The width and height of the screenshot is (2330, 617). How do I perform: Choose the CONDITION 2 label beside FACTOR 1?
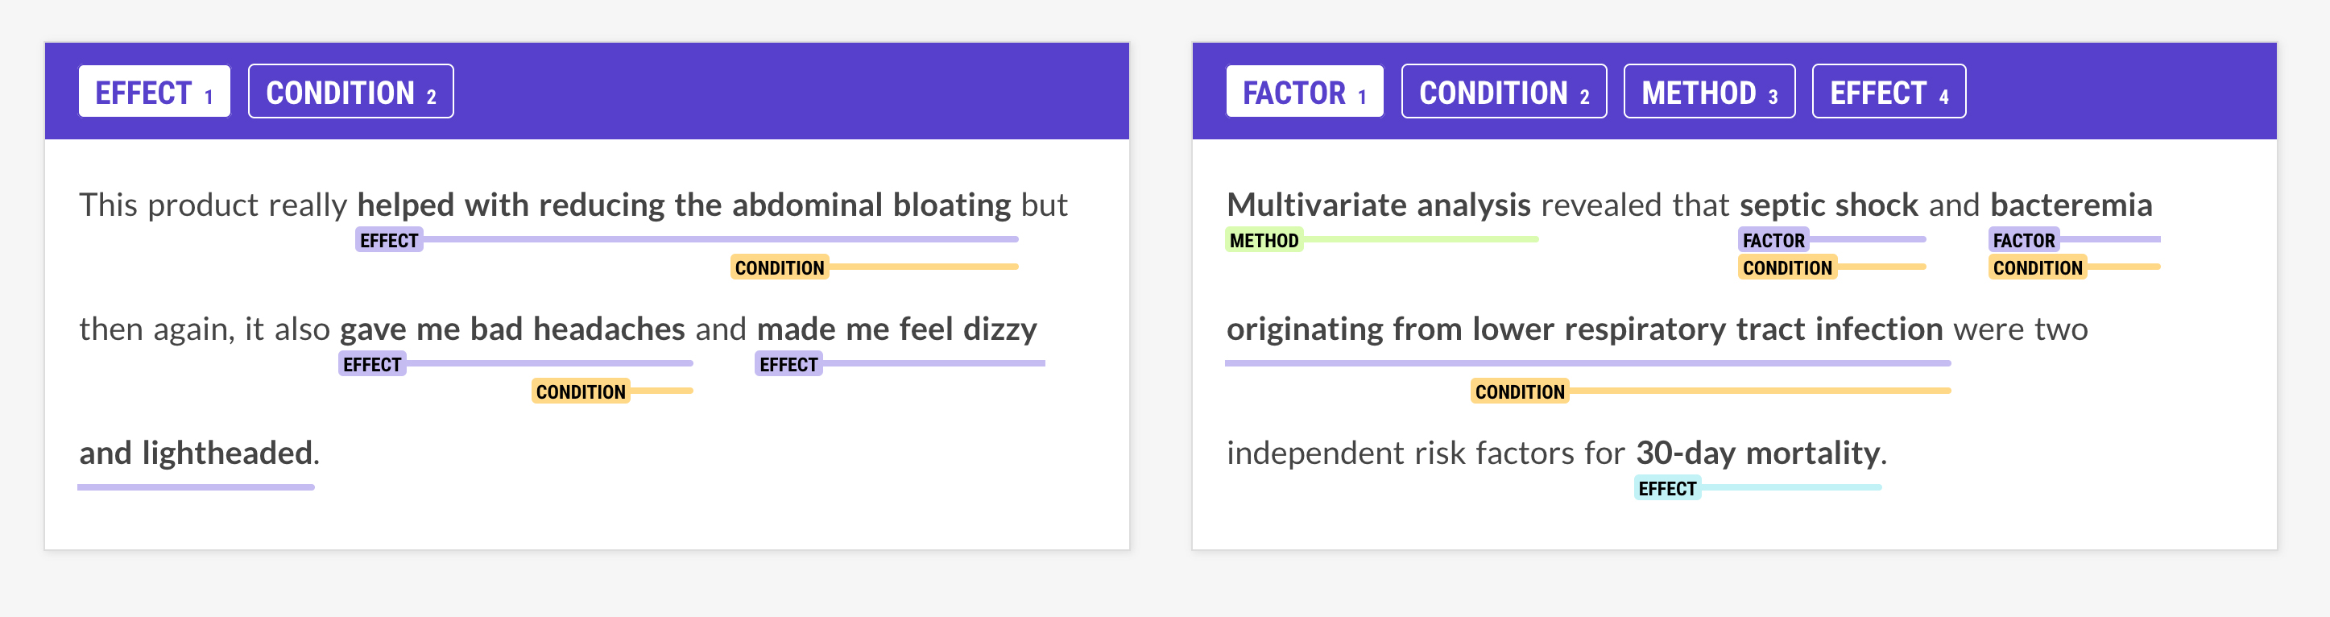click(x=1504, y=91)
